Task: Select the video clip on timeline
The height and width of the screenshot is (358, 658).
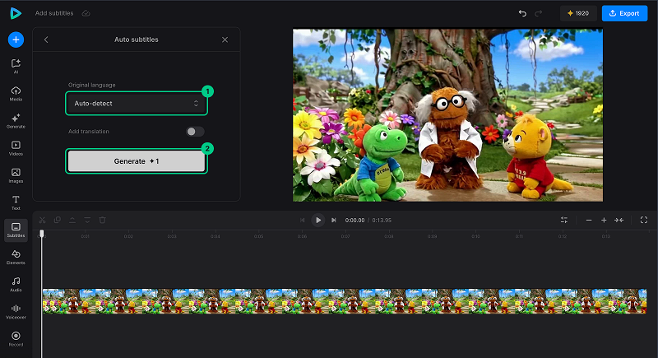Action: [344, 301]
